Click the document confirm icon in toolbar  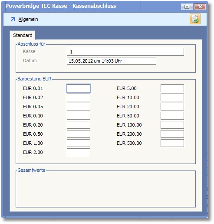point(195,19)
